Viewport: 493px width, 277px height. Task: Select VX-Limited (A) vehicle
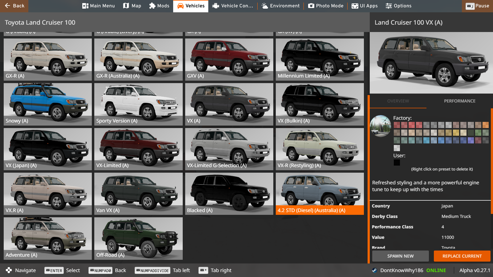pos(138,149)
